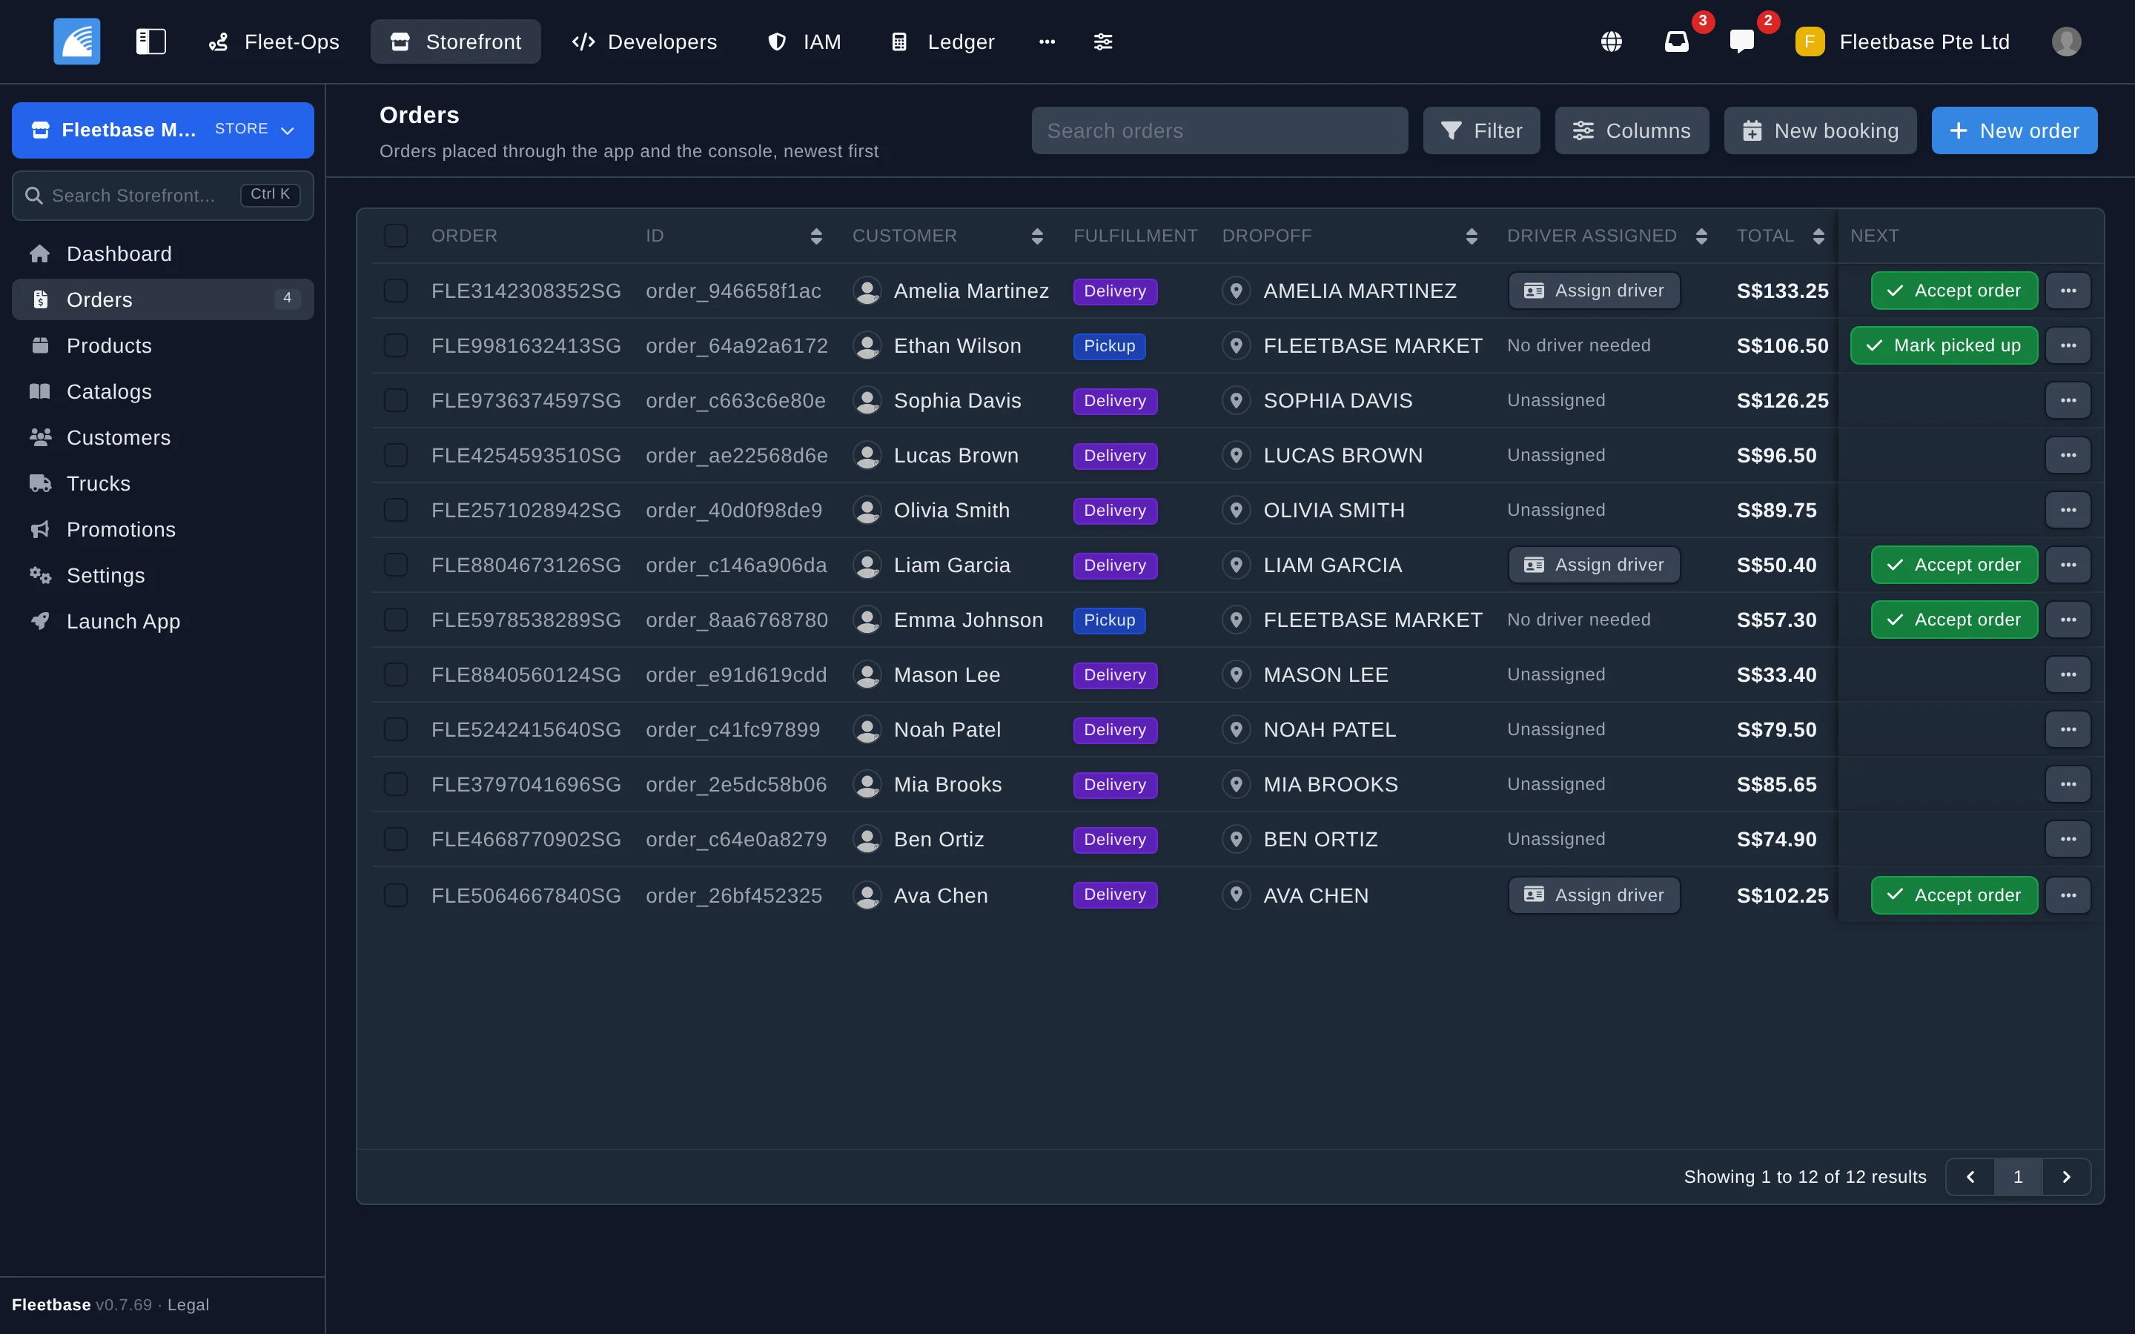This screenshot has height=1334, width=2135.
Task: Mark Ethan Wilson order picked up
Action: point(1944,346)
